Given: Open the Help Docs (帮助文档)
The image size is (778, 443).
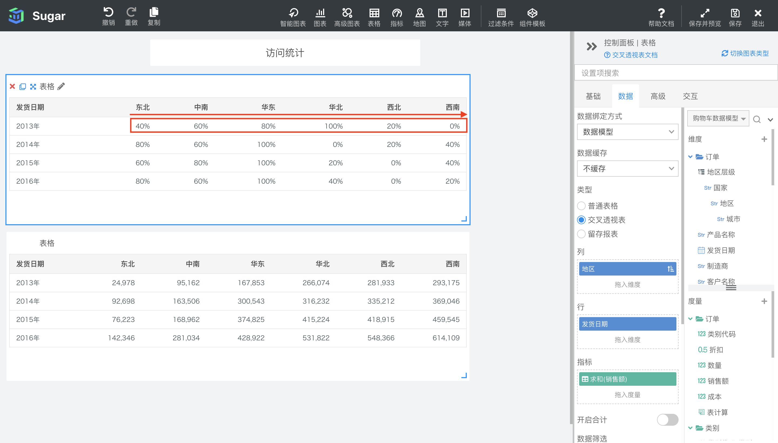Looking at the screenshot, I should pos(661,17).
